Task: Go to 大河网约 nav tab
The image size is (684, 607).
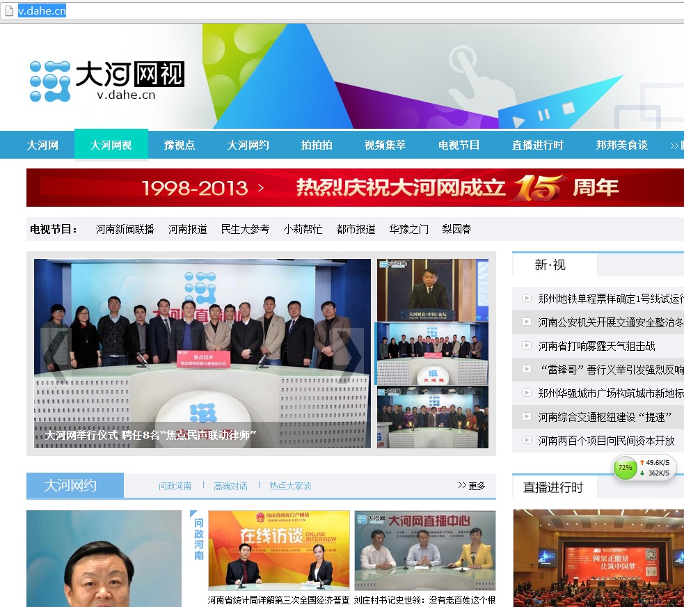Action: pos(248,145)
